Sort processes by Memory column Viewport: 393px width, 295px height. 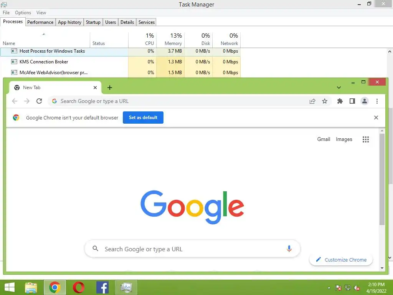(170, 40)
